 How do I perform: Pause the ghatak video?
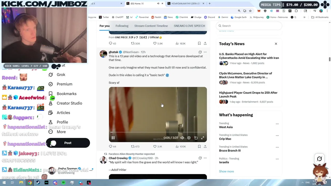coord(113,138)
